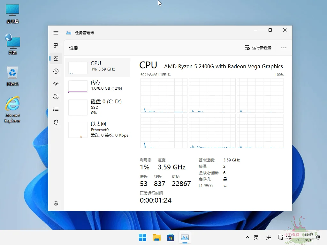Expand hidden tray icons with the chevron
The width and height of the screenshot is (327, 245).
(247, 237)
